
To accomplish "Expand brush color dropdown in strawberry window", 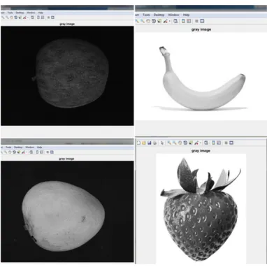I will tap(201, 143).
